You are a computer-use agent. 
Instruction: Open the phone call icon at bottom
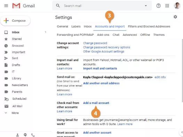click(x=33, y=135)
